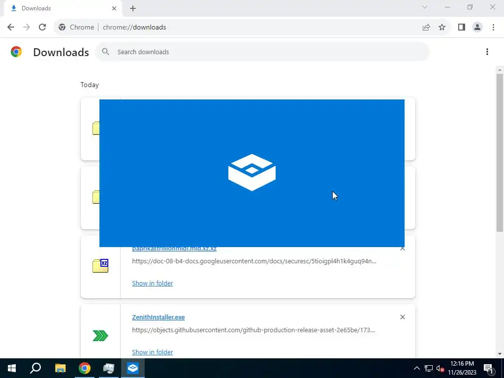
Task: Click the muted volume tray icon
Action: pyautogui.click(x=441, y=368)
